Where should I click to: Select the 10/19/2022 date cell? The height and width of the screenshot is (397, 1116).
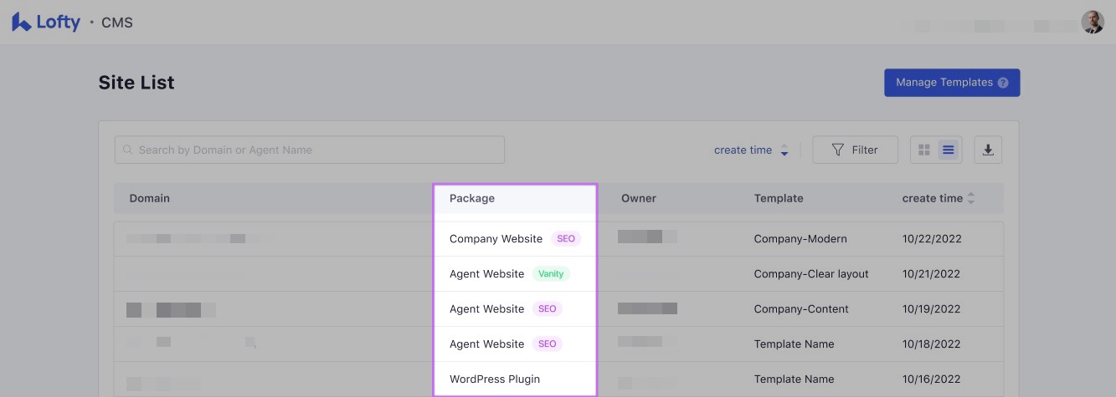click(x=932, y=309)
